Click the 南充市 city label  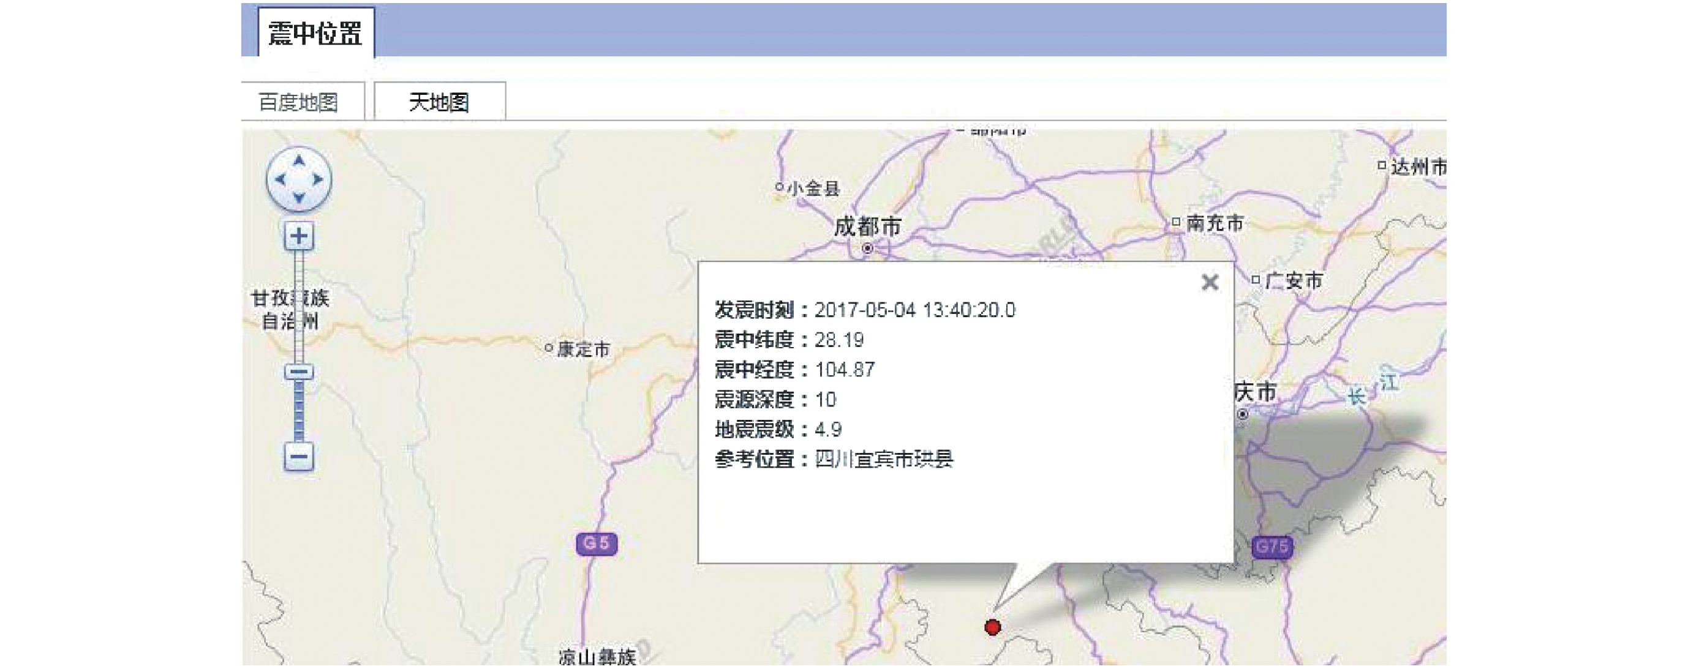1215,223
